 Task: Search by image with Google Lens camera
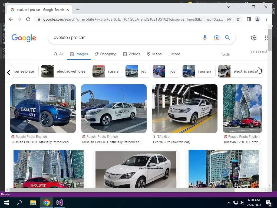217,37
